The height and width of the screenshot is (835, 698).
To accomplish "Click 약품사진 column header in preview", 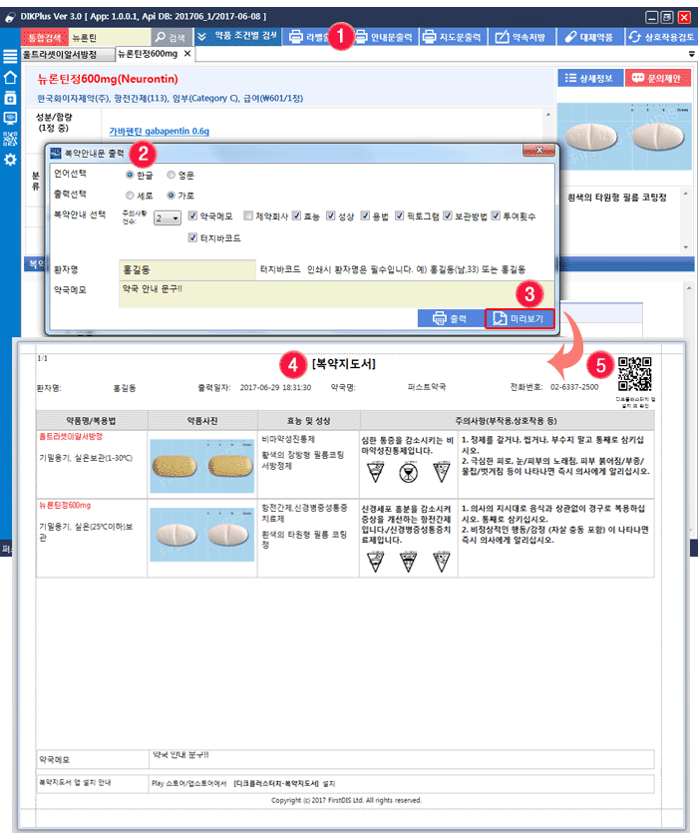I will coord(202,421).
